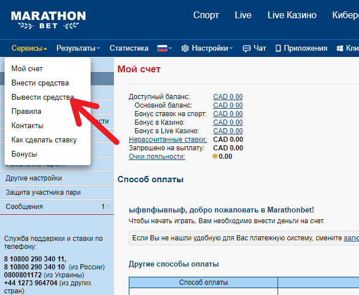
Task: Open Другие настройки sidebar item
Action: 57,178
